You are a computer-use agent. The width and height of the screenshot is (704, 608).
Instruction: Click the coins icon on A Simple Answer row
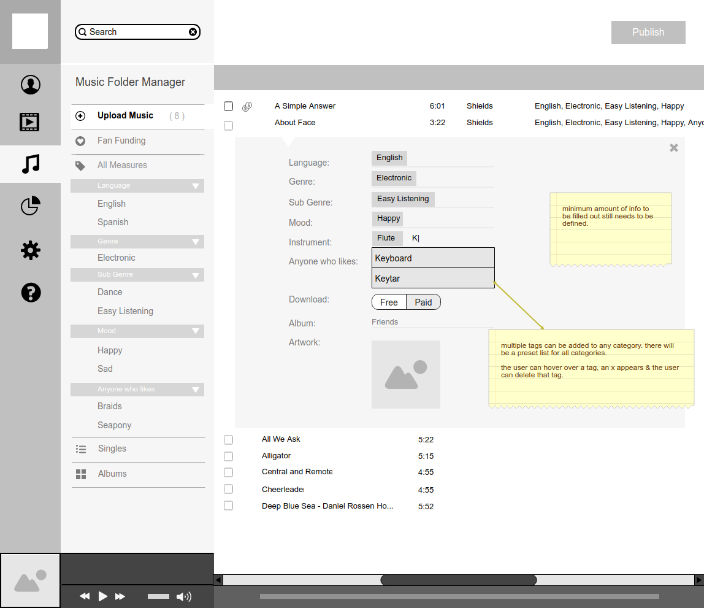[247, 106]
